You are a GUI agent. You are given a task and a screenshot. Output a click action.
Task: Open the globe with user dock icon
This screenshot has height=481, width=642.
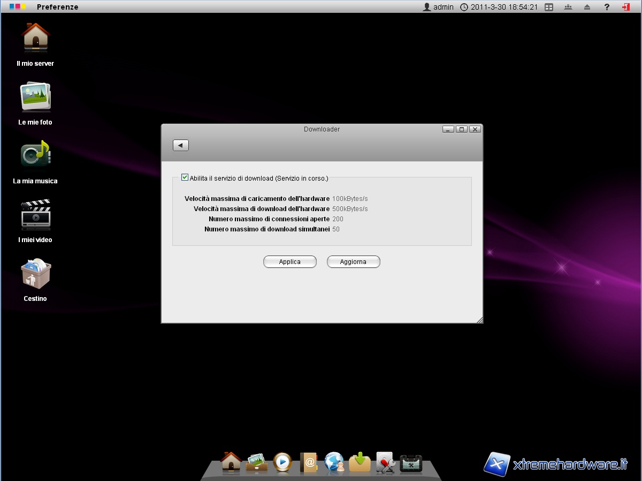(x=334, y=462)
